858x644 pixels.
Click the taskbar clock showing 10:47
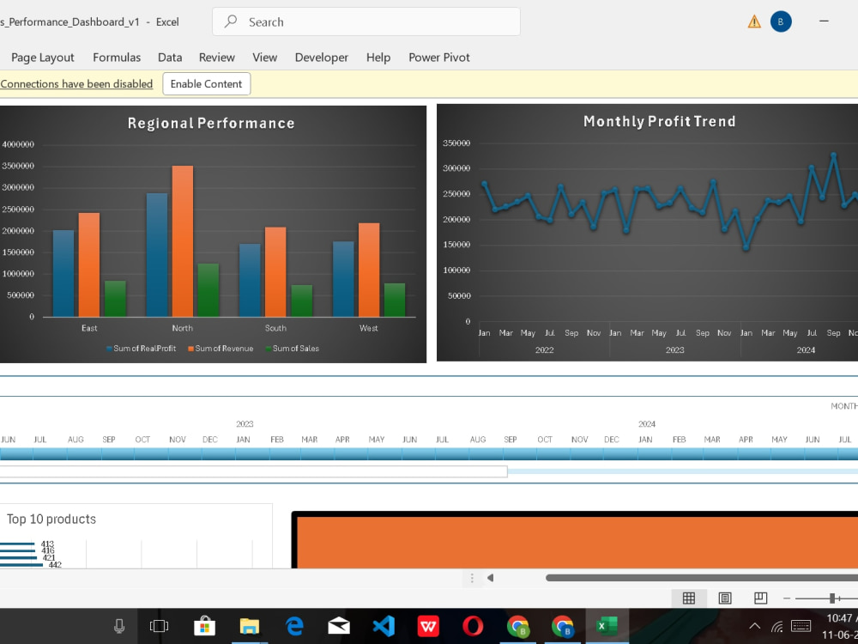pyautogui.click(x=843, y=618)
